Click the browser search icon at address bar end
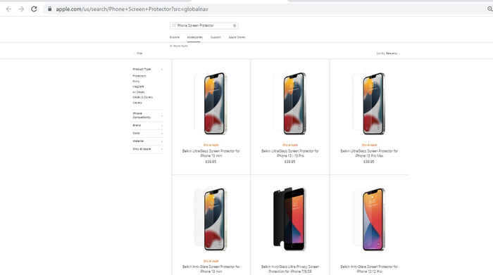493x275 pixels. (490, 9)
